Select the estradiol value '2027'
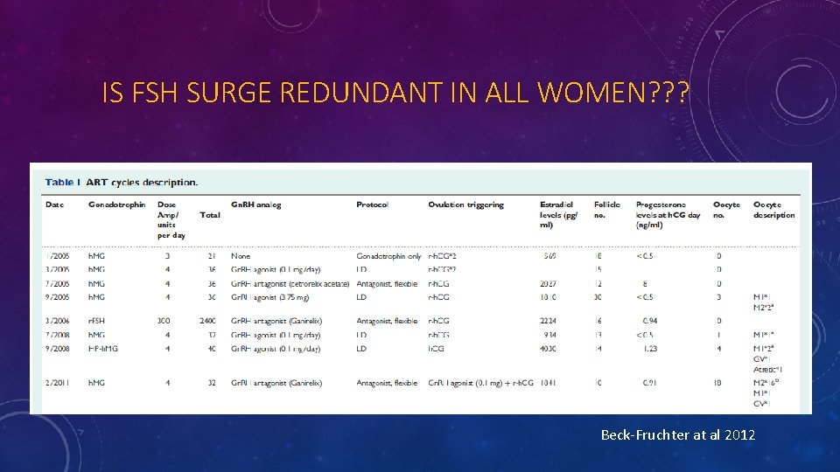 (548, 284)
